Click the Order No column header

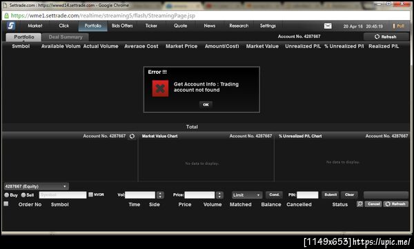[30, 204]
